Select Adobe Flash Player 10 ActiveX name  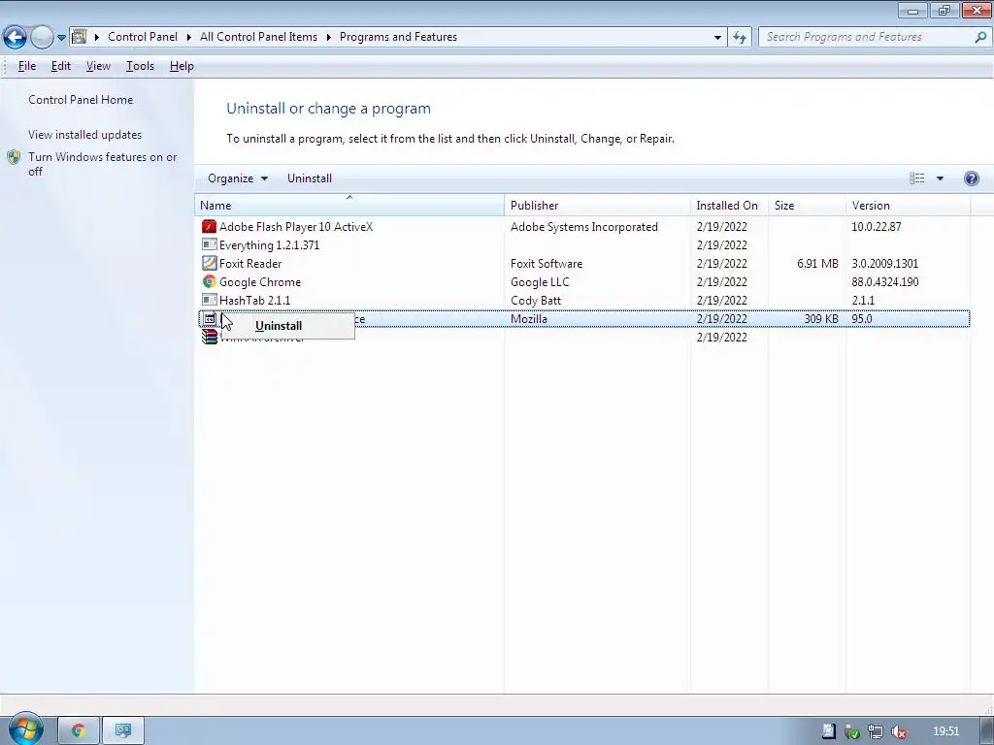[296, 227]
